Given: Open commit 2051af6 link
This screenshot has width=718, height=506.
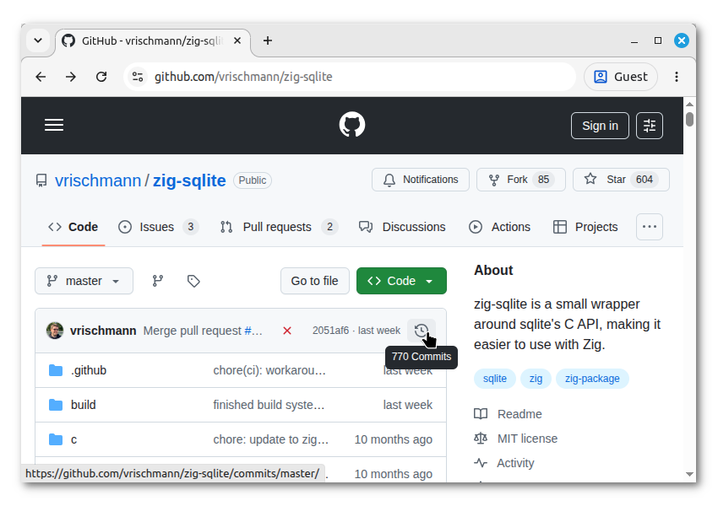Looking at the screenshot, I should [330, 331].
